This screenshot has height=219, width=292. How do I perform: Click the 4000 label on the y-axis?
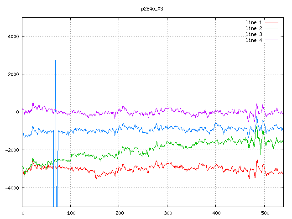coord(13,36)
